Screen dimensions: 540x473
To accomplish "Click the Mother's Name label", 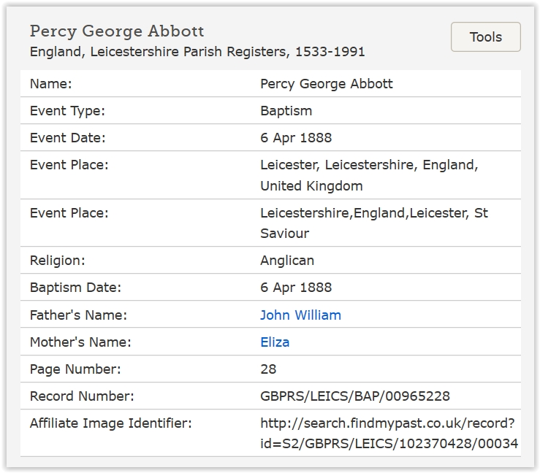I will tap(80, 342).
